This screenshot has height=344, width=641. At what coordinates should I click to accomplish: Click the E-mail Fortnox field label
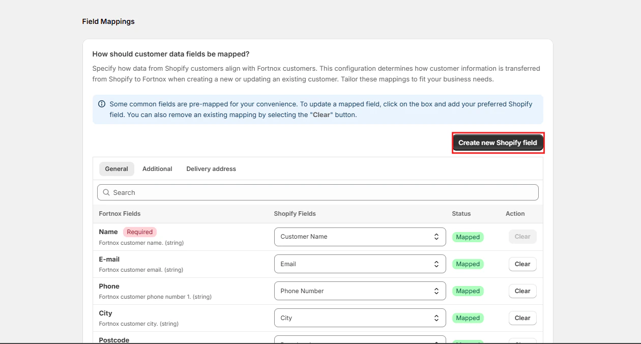click(109, 260)
